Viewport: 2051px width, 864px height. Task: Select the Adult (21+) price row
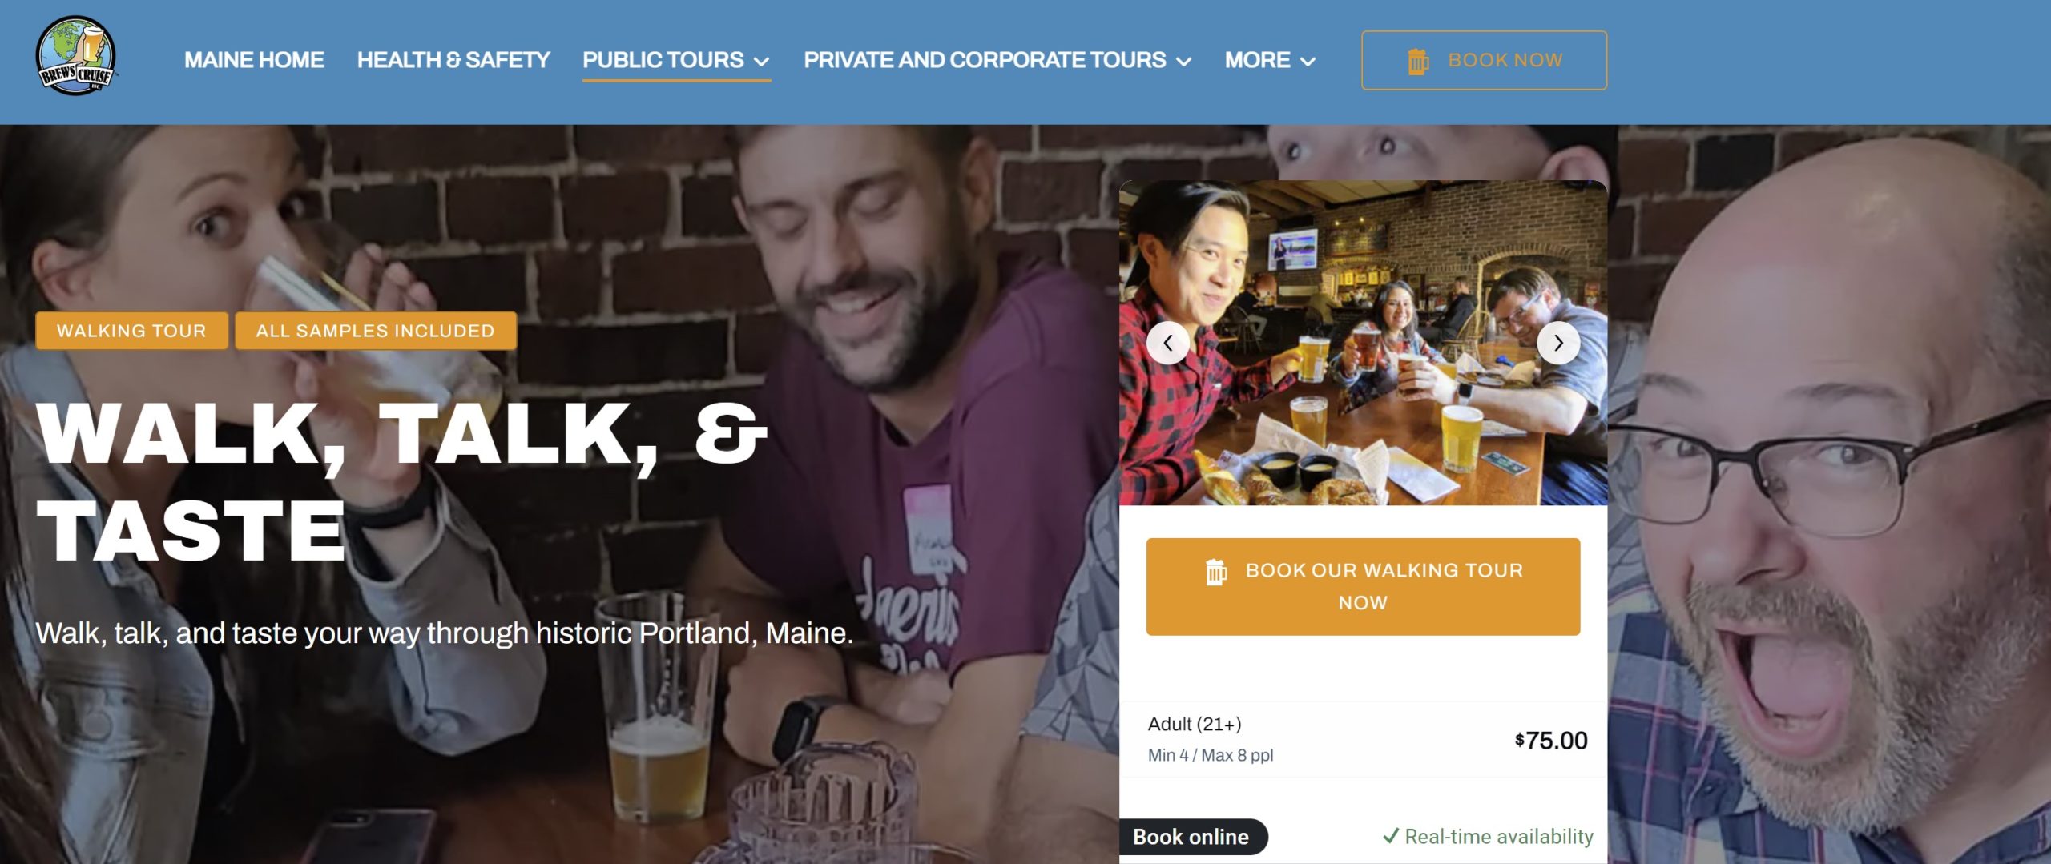click(1363, 739)
